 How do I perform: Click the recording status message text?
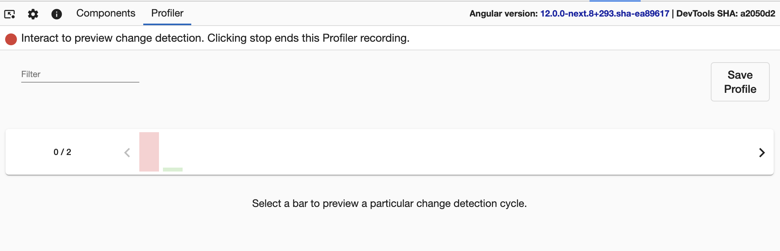pyautogui.click(x=216, y=38)
